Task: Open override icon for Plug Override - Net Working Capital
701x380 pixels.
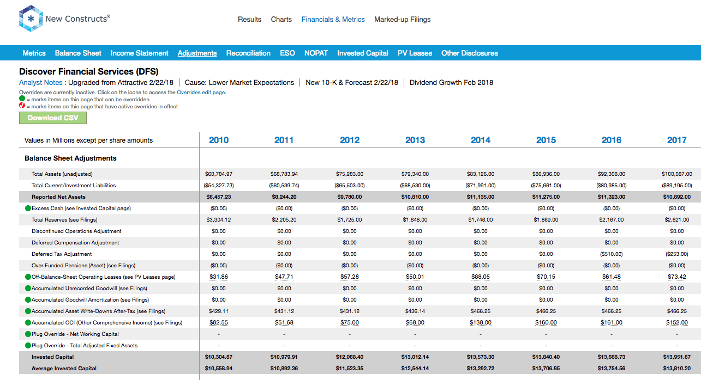Action: [x=28, y=334]
